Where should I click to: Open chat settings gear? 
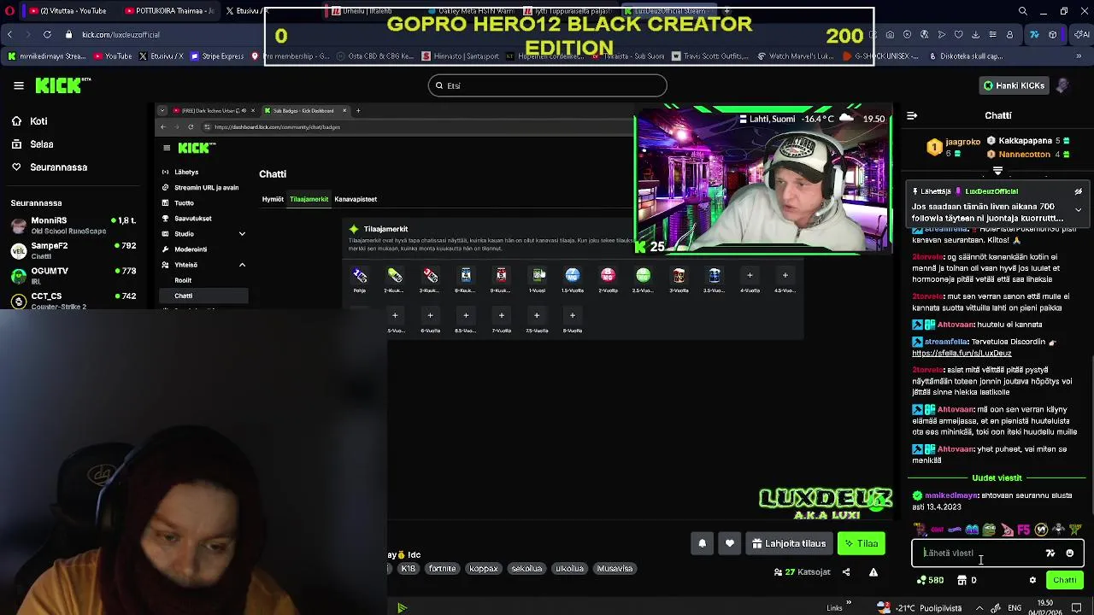(x=1032, y=580)
